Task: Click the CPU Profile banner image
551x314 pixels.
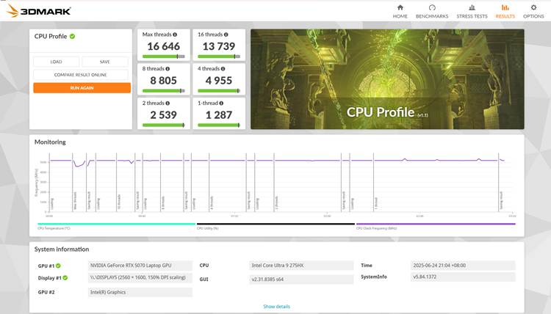Action: tap(387, 79)
